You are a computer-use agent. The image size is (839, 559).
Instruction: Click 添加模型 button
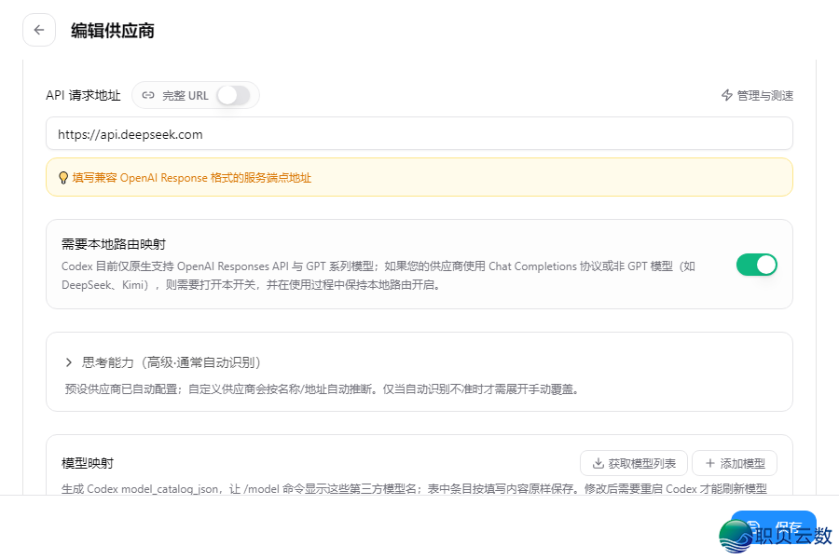(735, 463)
